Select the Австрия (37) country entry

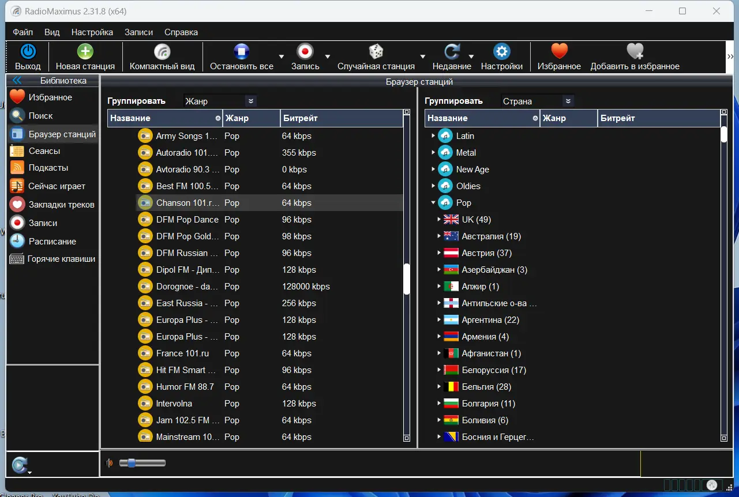point(486,253)
